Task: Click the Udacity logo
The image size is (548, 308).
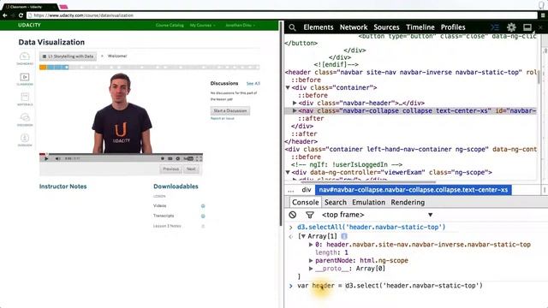Action: click(29, 25)
